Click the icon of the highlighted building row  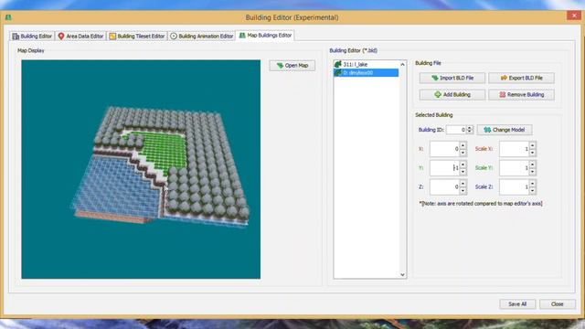(337, 73)
